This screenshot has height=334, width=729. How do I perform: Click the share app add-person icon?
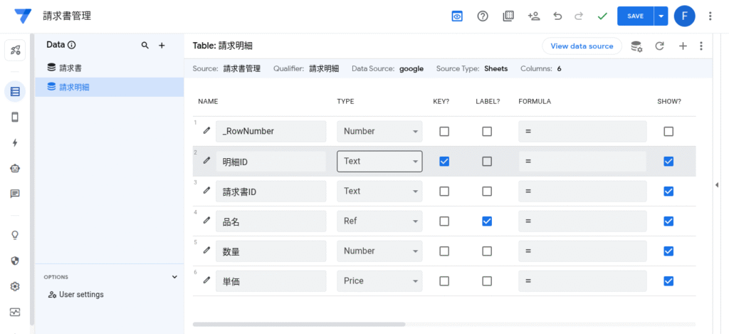(533, 16)
